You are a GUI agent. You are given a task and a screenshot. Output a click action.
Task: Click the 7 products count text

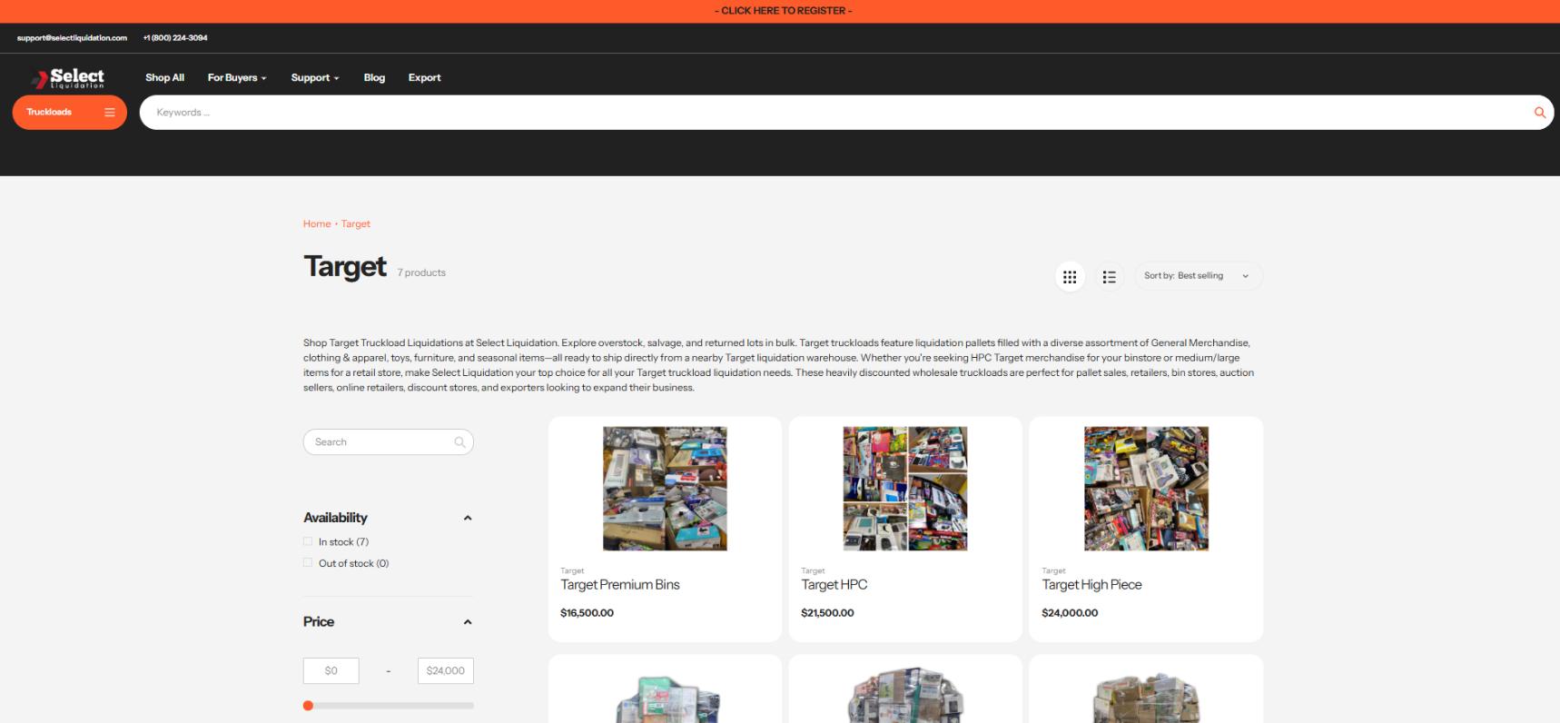click(421, 272)
